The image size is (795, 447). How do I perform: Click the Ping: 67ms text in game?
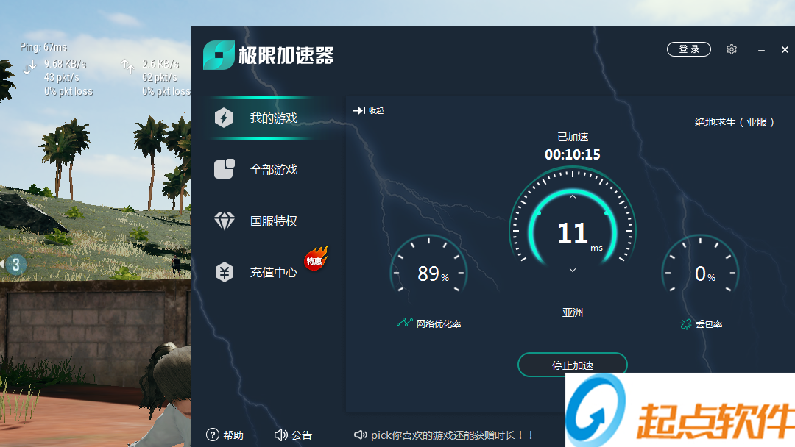pos(43,47)
